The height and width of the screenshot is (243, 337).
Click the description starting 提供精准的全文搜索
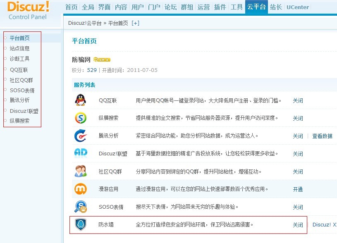click(x=207, y=118)
